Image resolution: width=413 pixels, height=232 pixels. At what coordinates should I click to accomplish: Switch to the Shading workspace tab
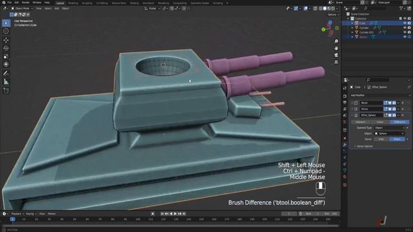coord(134,3)
